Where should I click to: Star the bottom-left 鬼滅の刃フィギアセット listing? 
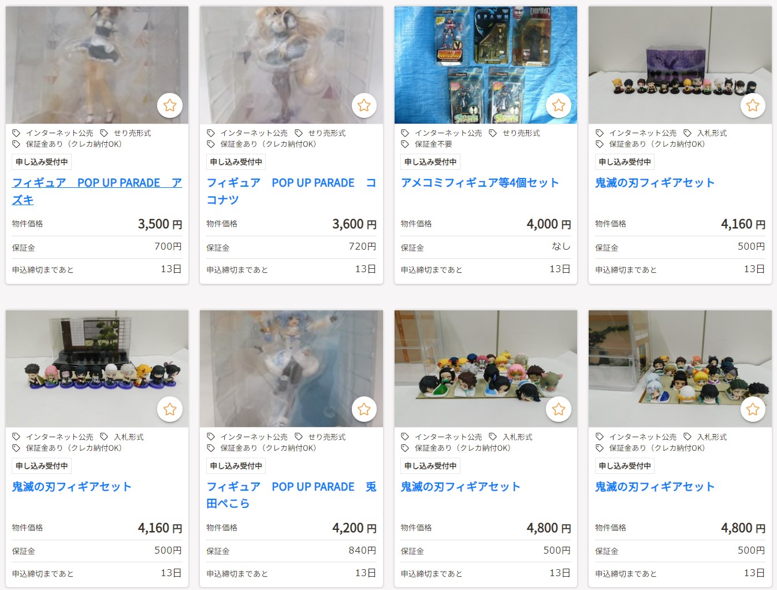[x=170, y=409]
